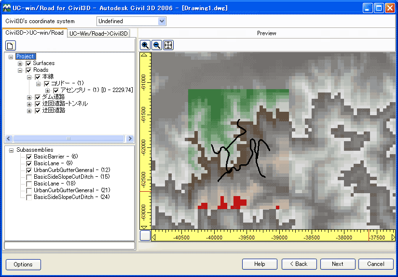
Task: Cancel the wizard dialog
Action: pyautogui.click(x=376, y=264)
